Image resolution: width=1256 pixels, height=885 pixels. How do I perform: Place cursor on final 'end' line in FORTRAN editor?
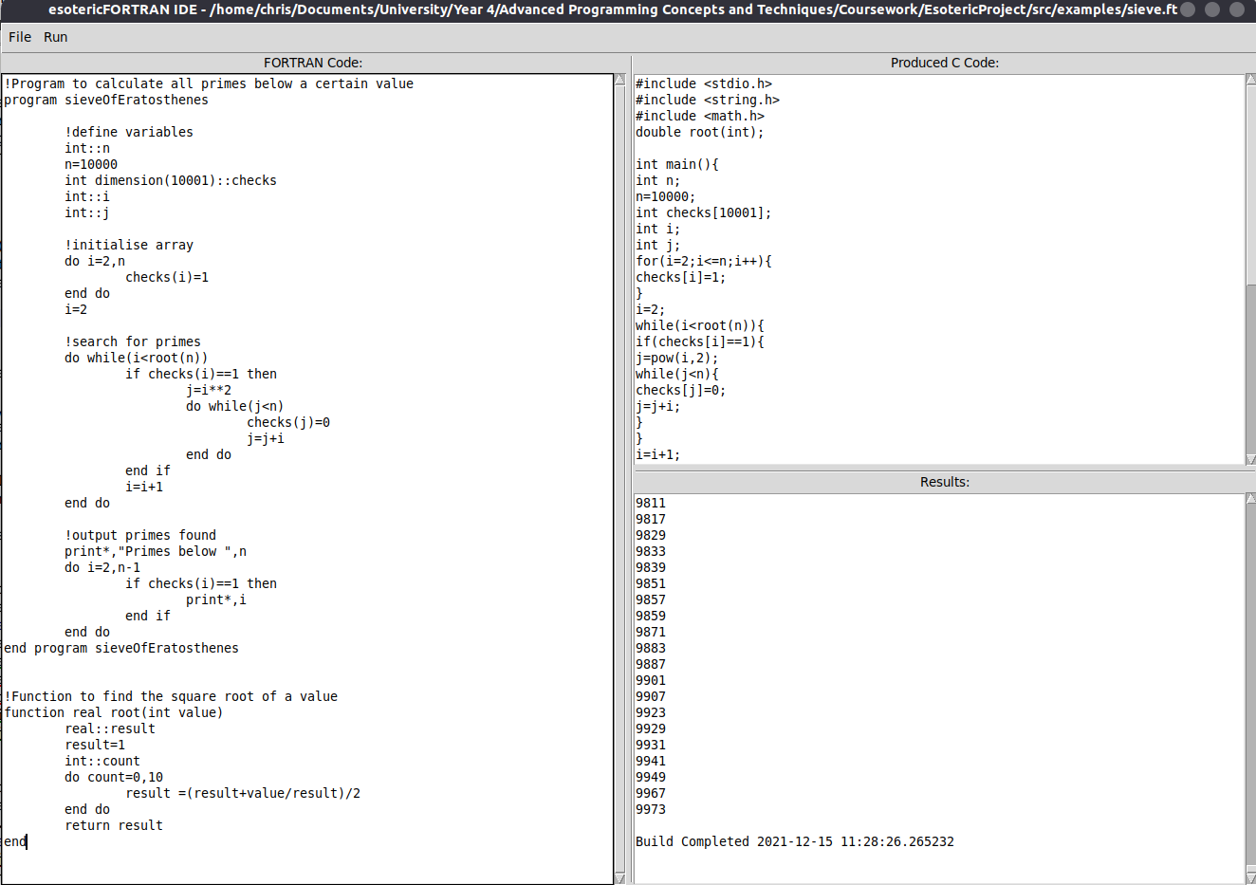pos(16,841)
